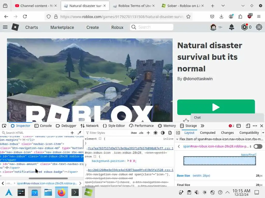Click the span#nav-robux breadcrumb
The height and width of the screenshot is (198, 265).
pyautogui.click(x=47, y=183)
